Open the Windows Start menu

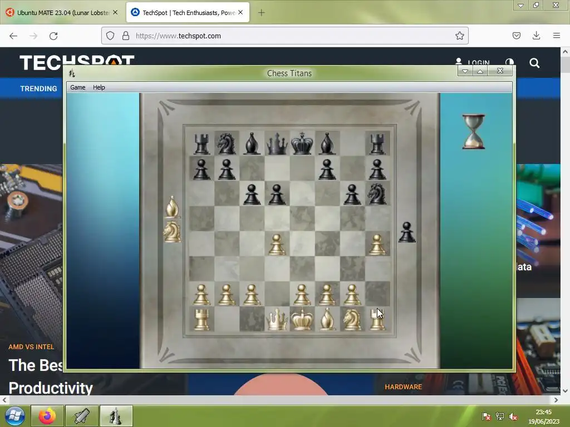point(14,416)
